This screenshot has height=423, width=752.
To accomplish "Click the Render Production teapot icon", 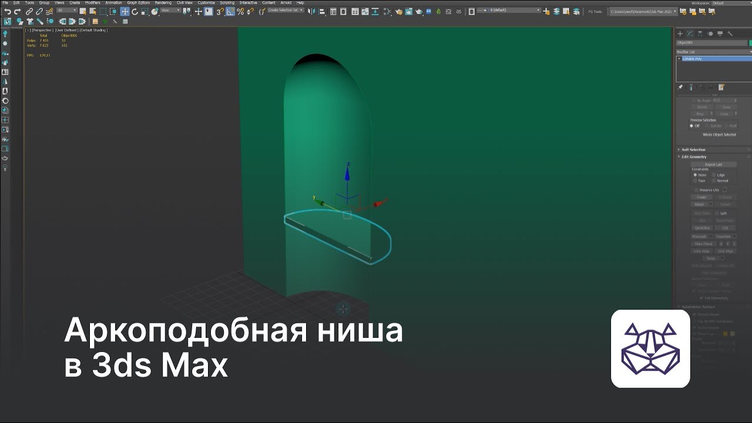I will 419,11.
